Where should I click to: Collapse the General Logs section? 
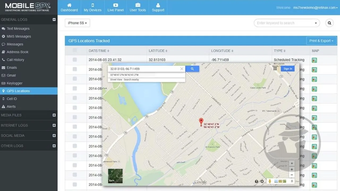pos(54,19)
